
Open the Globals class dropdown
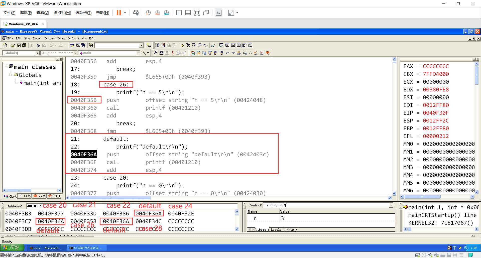pos(37,53)
